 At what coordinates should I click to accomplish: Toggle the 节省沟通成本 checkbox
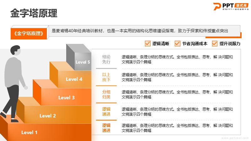[x=177, y=44]
